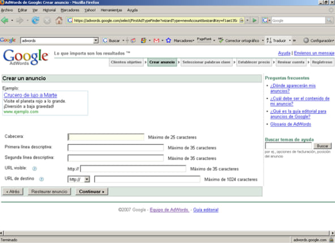Screen dimensions: 335x243
Task: Go back with the green arrow
Action: point(5,20)
